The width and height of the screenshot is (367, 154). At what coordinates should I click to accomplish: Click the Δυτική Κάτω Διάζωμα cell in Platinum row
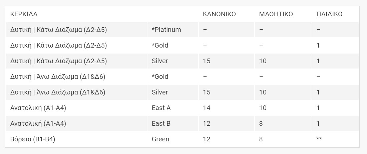click(76, 30)
